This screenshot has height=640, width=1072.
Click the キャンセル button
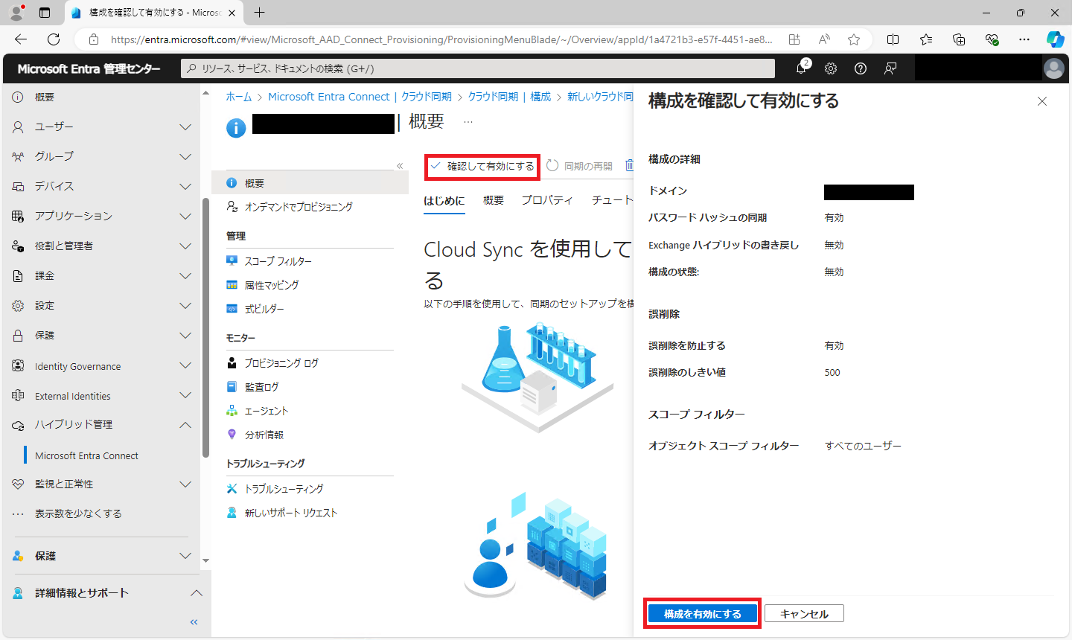point(804,614)
